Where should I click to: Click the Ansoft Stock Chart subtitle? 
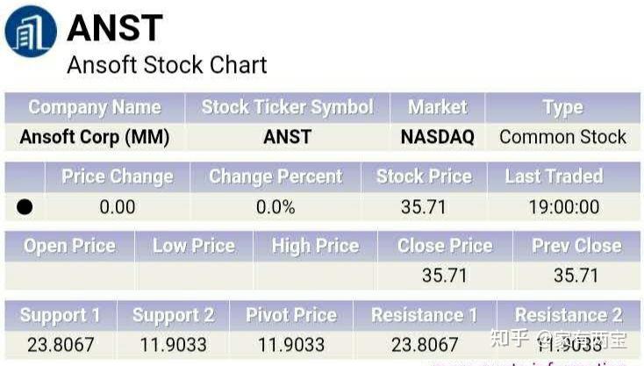tap(167, 65)
